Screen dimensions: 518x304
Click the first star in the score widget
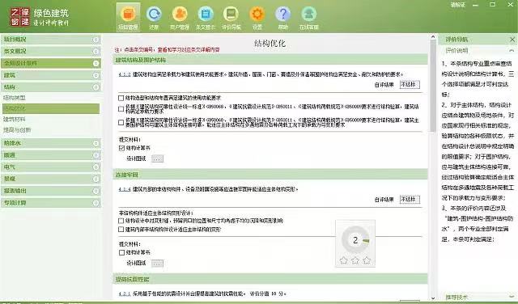click(343, 260)
